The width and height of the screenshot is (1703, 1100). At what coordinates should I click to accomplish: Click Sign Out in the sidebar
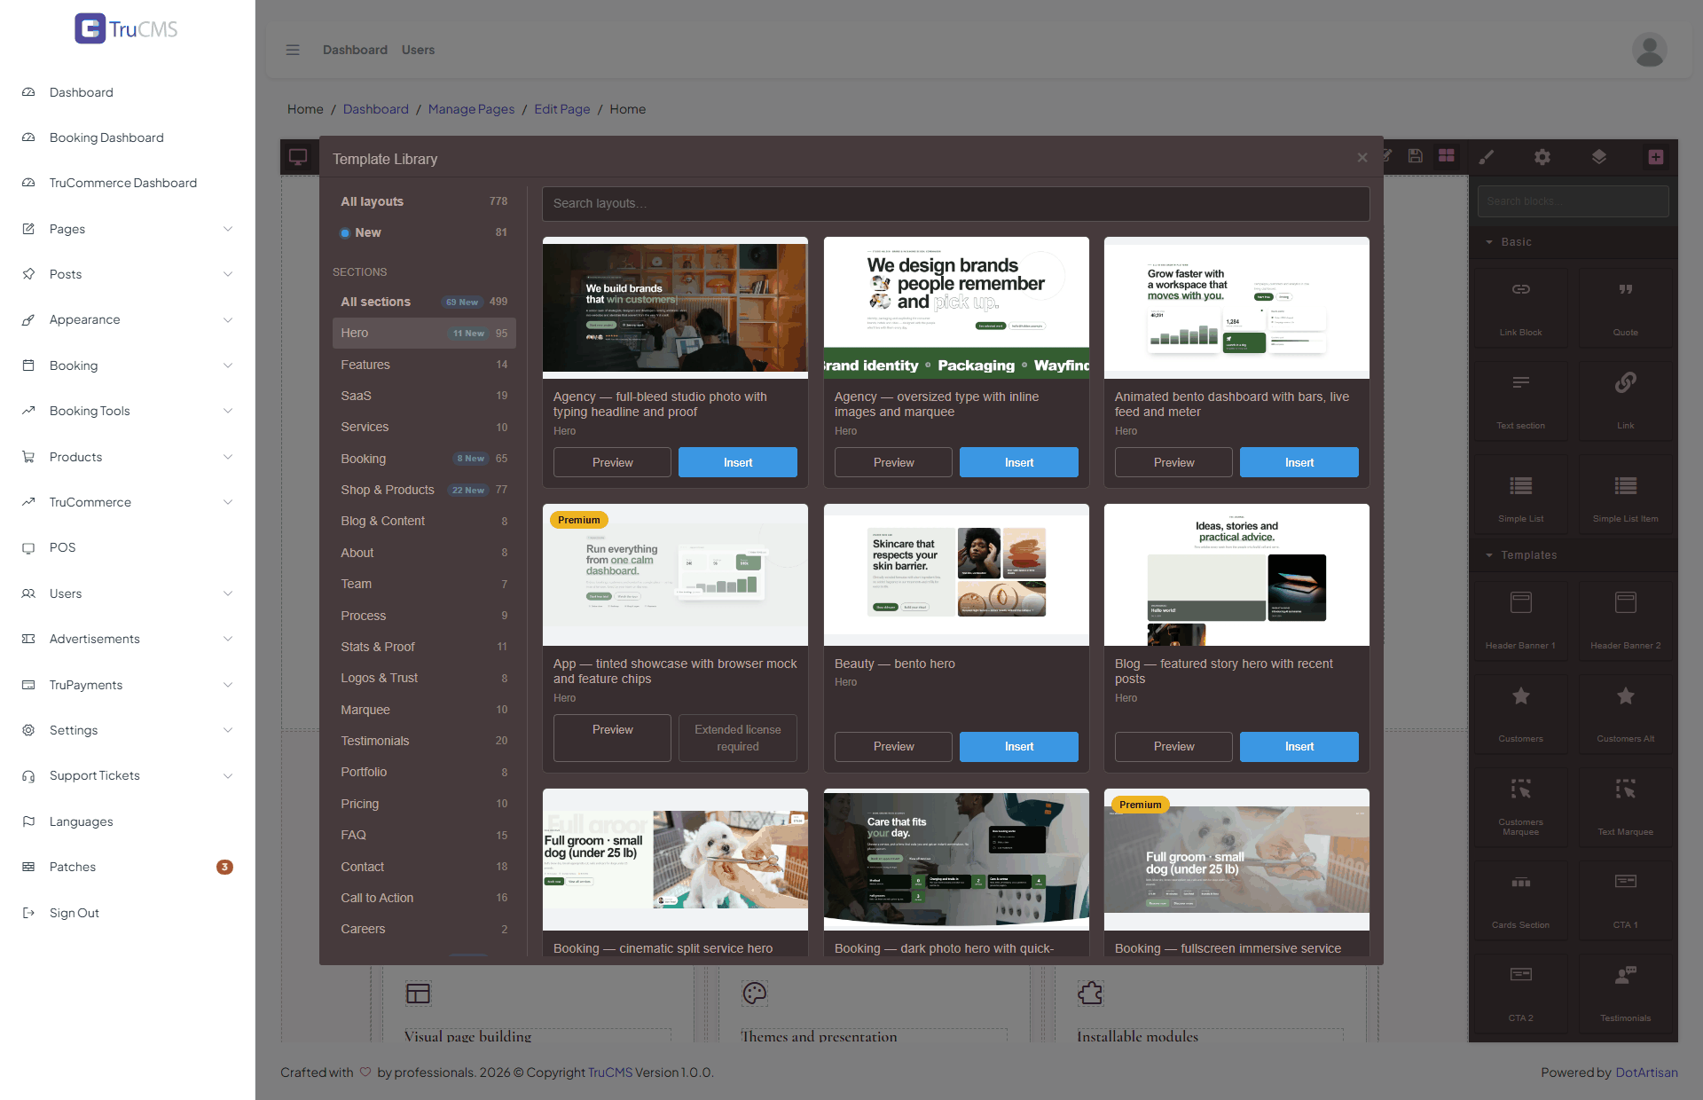coord(128,913)
